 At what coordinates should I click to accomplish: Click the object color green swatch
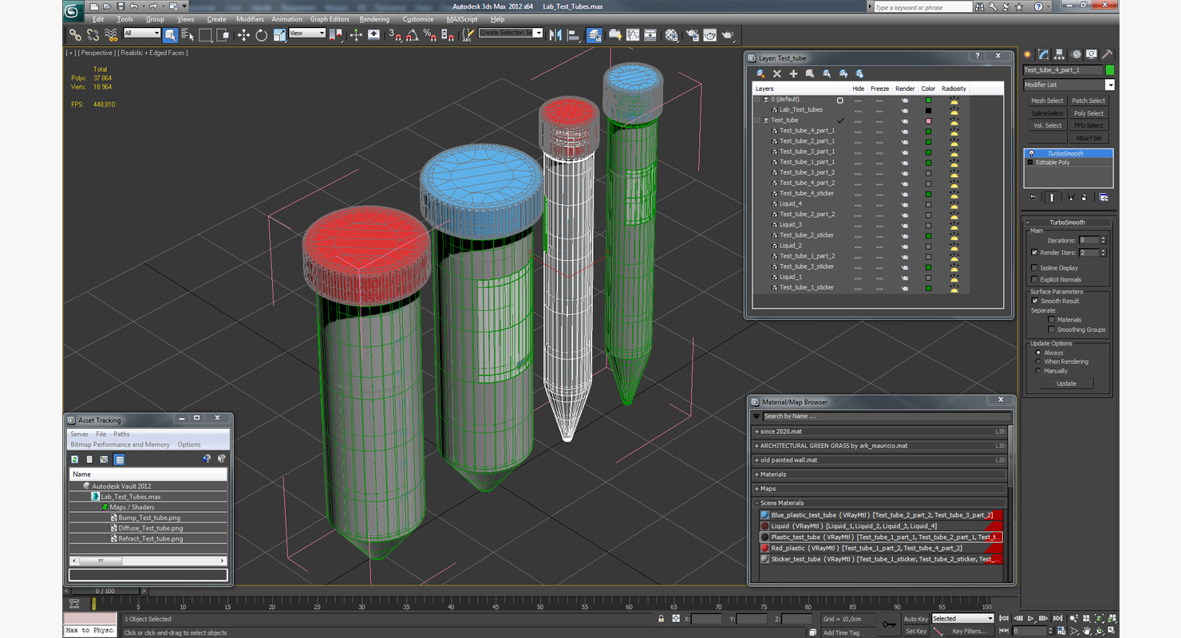[1109, 70]
